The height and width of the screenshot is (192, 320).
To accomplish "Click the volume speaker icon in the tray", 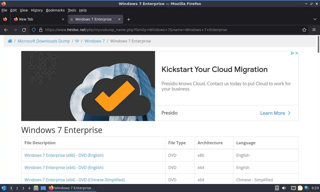I will pyautogui.click(x=284, y=188).
